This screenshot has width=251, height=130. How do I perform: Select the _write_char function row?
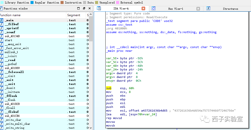[45, 120]
